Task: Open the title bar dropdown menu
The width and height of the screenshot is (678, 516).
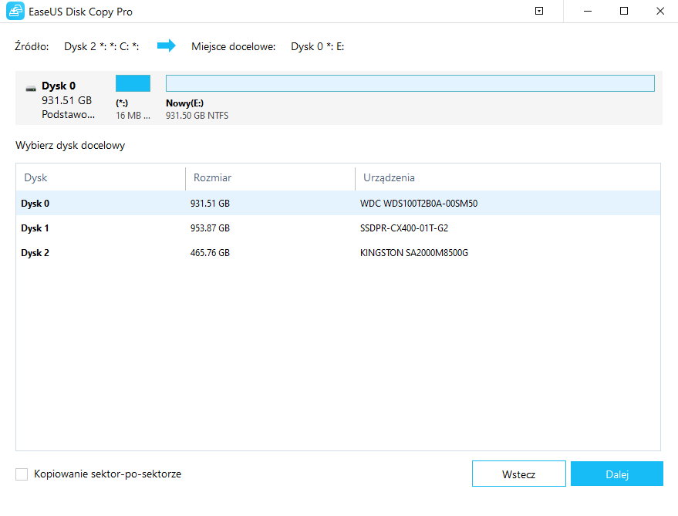Action: pos(539,12)
